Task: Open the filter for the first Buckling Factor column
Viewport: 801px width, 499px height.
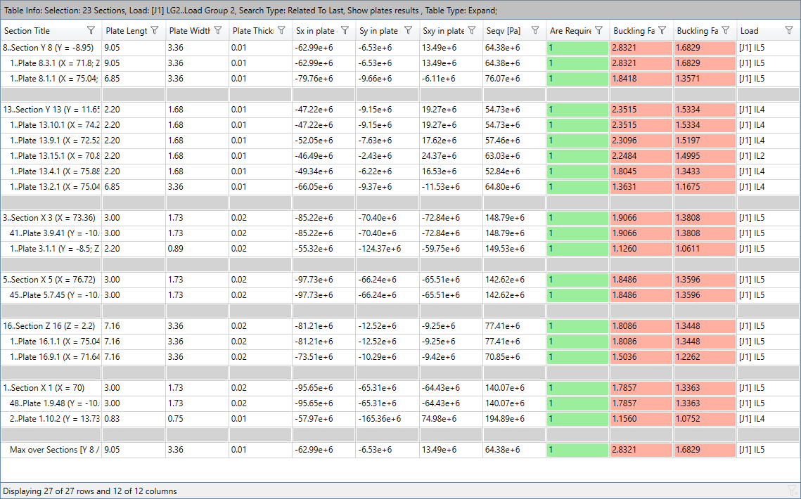Action: coord(661,31)
